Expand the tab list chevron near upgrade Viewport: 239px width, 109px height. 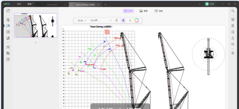(x=199, y=4)
